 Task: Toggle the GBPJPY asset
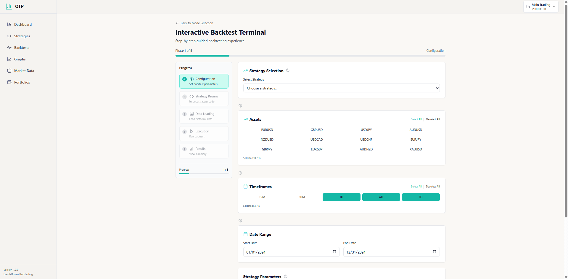click(267, 149)
